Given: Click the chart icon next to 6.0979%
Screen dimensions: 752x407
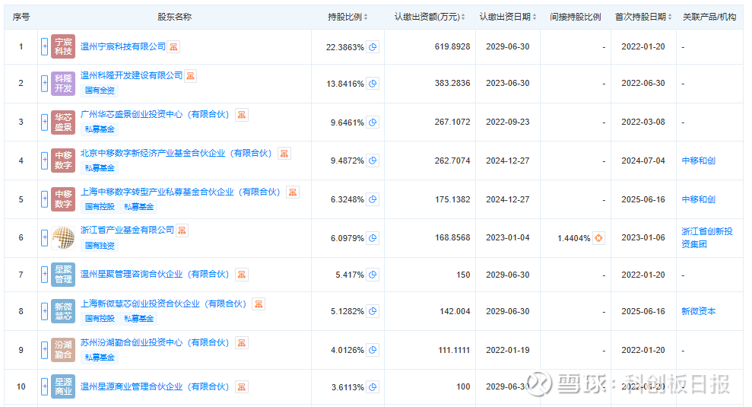Looking at the screenshot, I should (373, 238).
